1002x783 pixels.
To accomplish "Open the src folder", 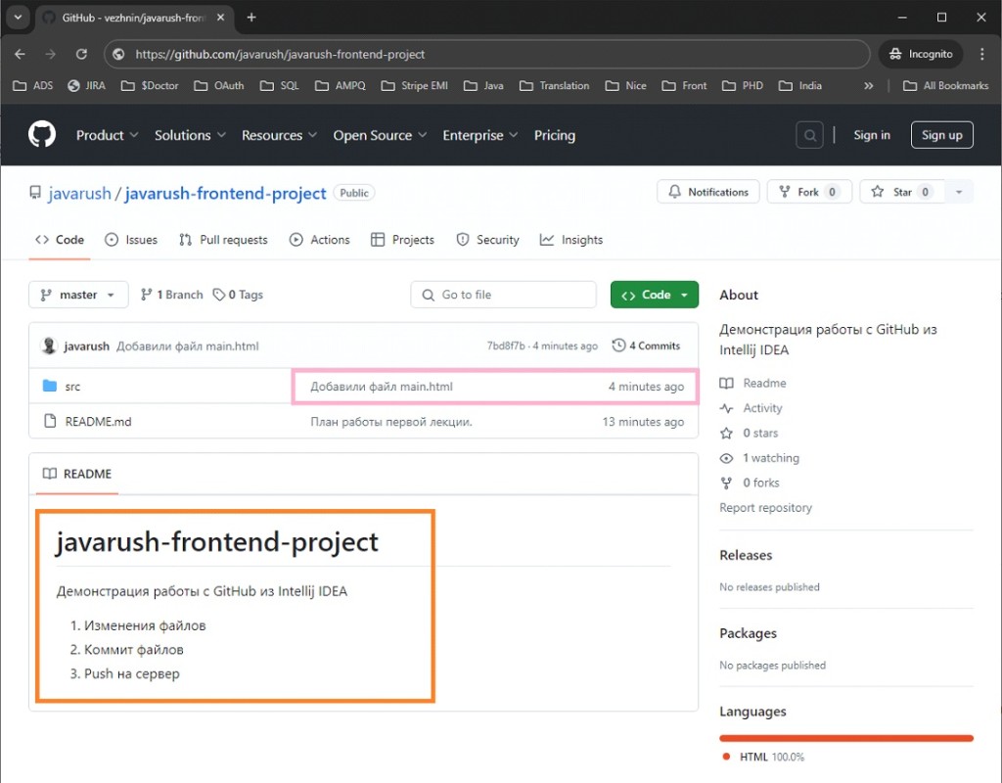I will coord(72,387).
